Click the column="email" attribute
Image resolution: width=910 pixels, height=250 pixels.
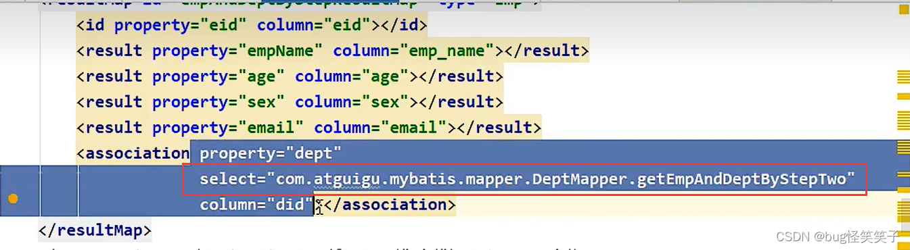click(x=380, y=128)
